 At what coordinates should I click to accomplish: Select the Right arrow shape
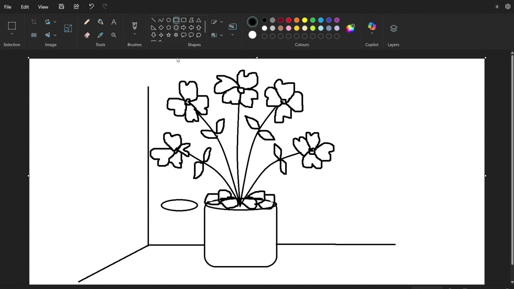point(184,28)
